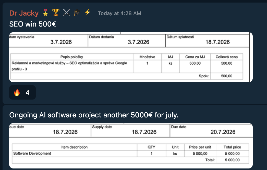The width and height of the screenshot is (267, 170).
Task: Click the Supply date 18.7.2026 value
Action: [144, 132]
